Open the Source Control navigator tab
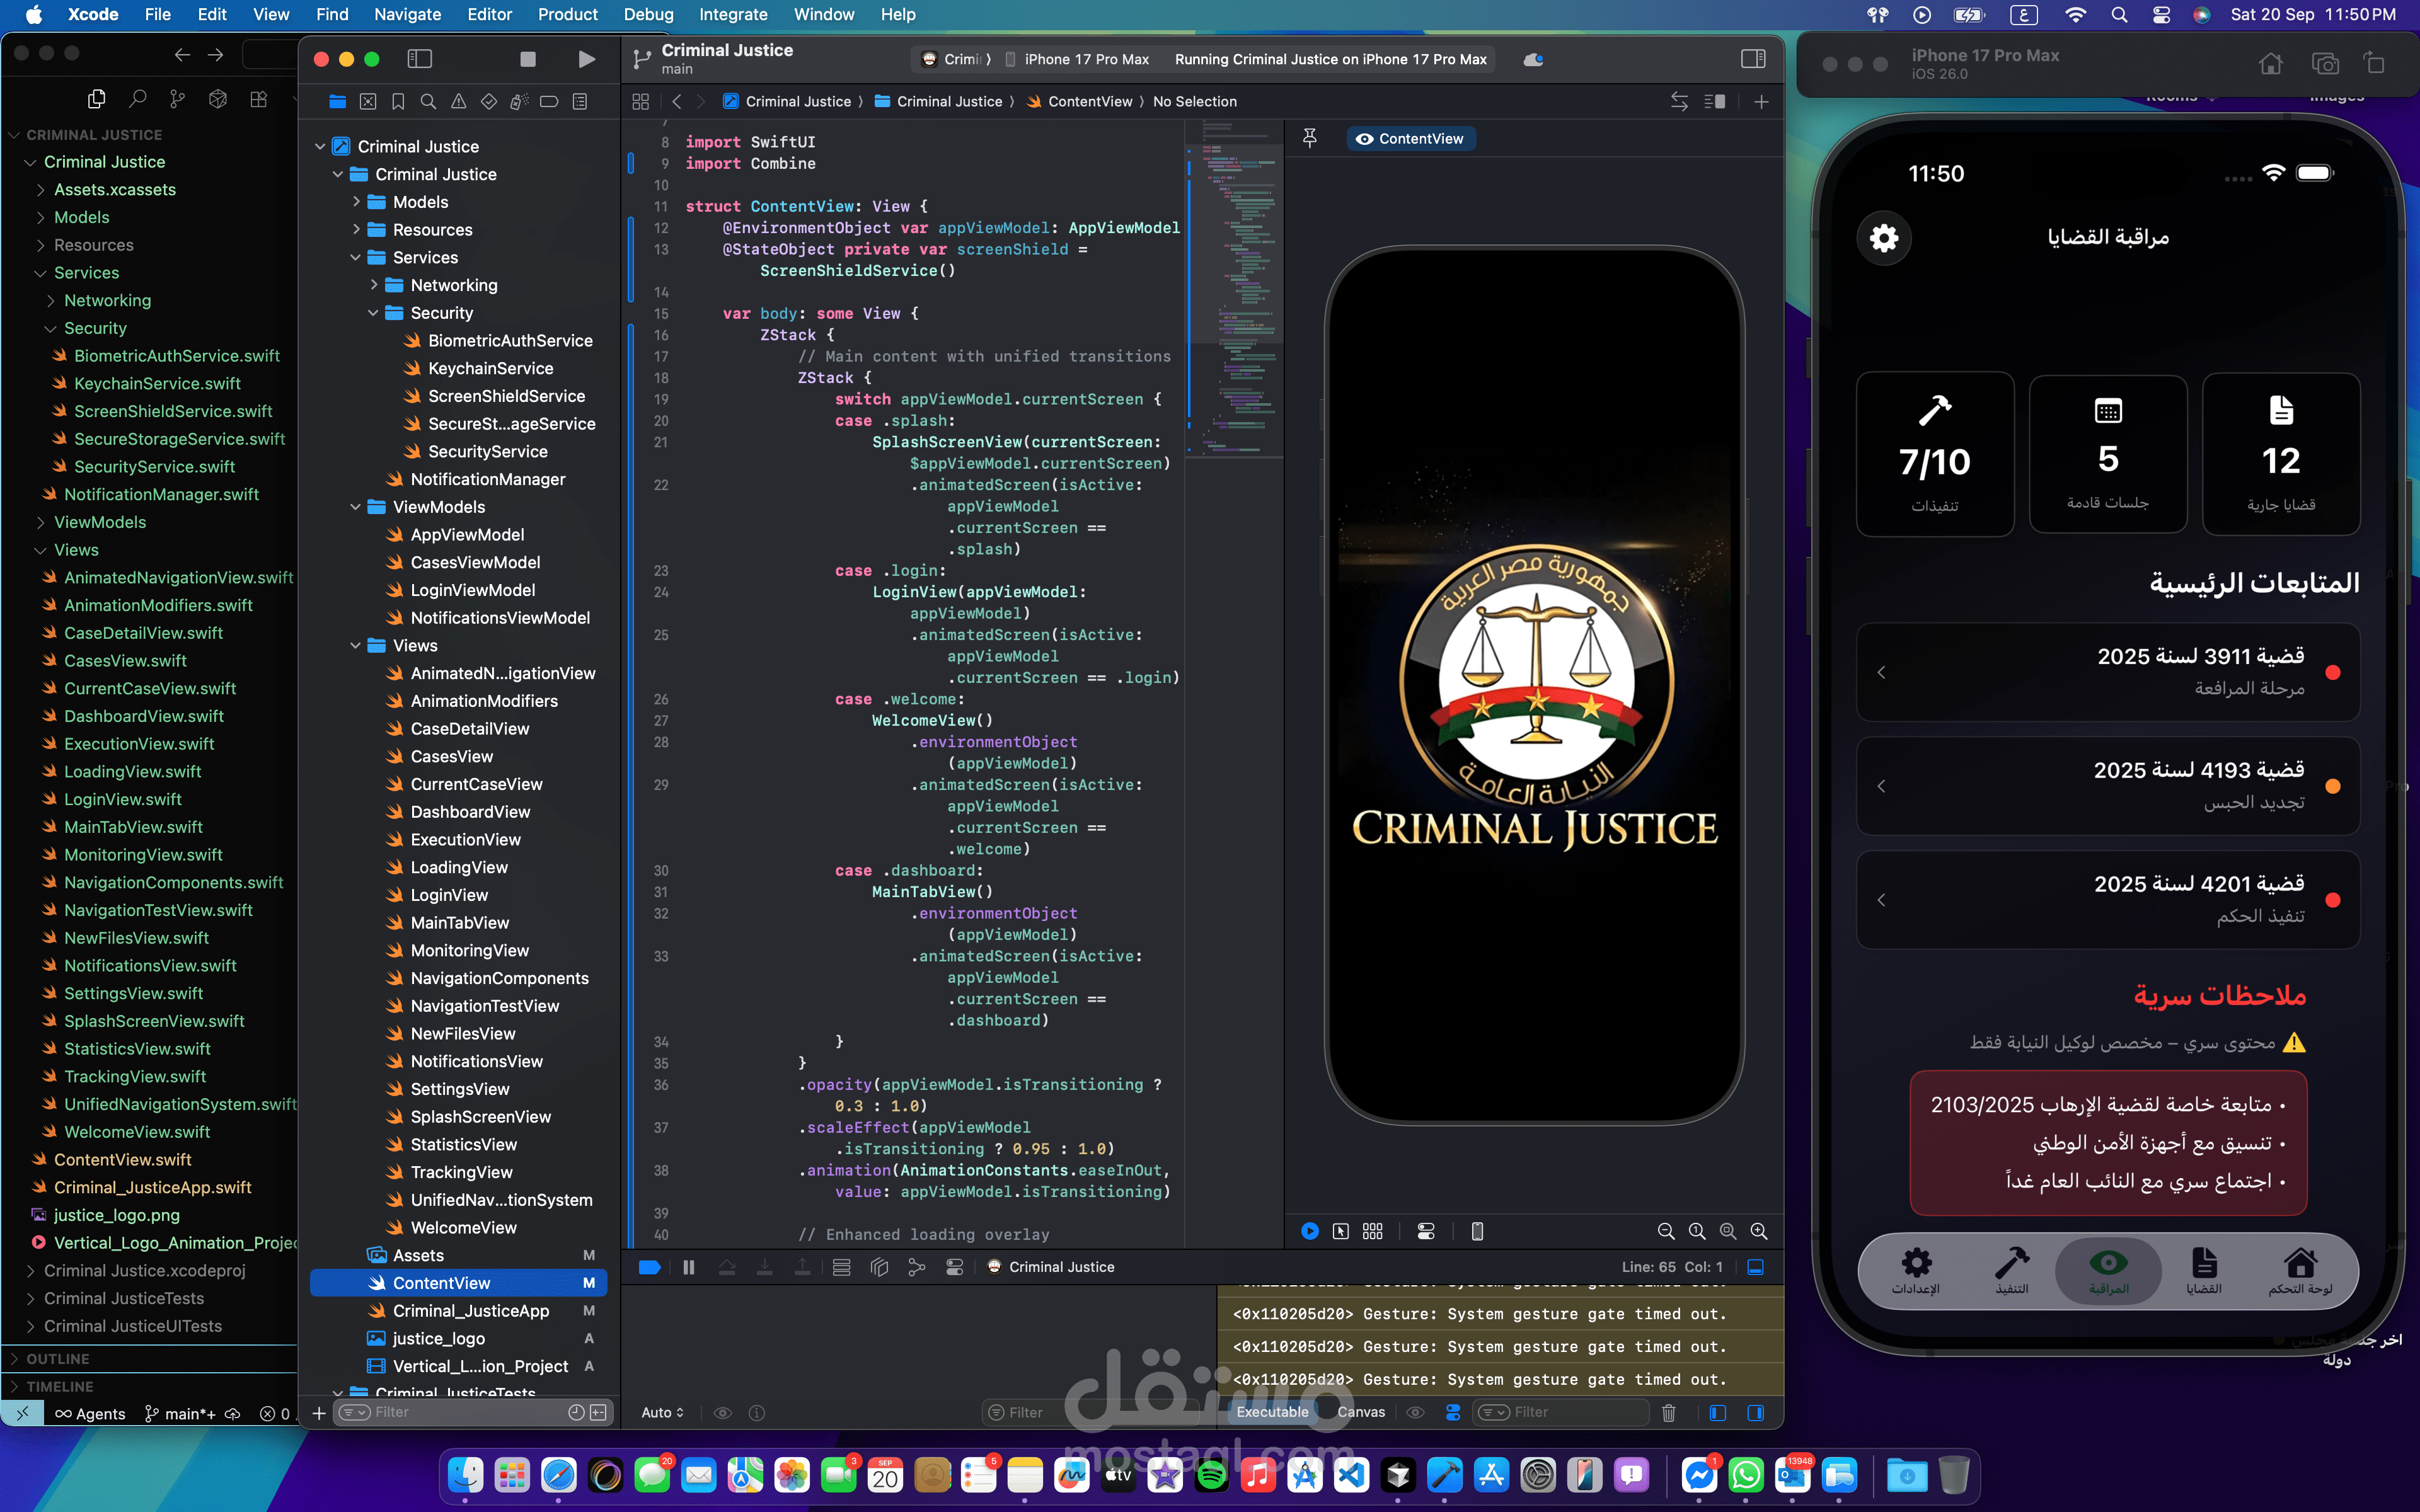The height and width of the screenshot is (1512, 2420). pos(368,102)
